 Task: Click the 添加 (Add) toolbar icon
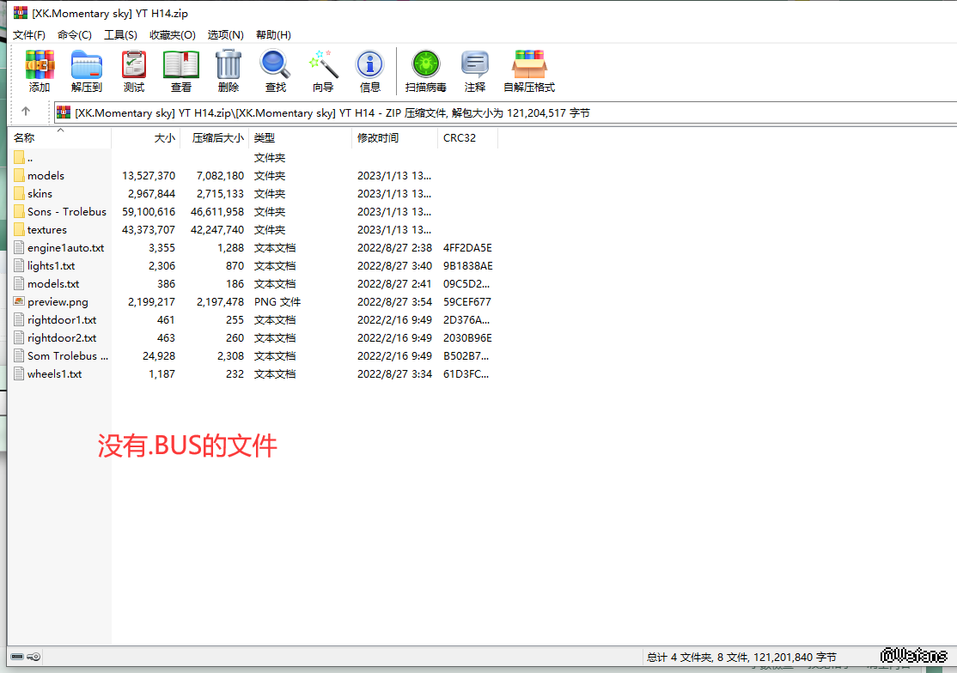[40, 64]
